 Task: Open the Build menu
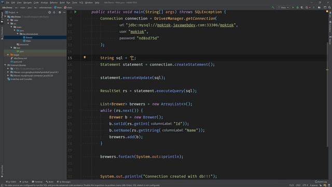(62, 3)
